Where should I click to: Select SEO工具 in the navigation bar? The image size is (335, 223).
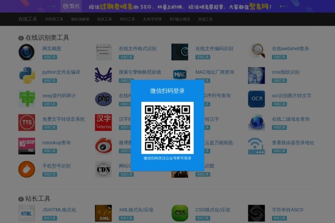(127, 19)
